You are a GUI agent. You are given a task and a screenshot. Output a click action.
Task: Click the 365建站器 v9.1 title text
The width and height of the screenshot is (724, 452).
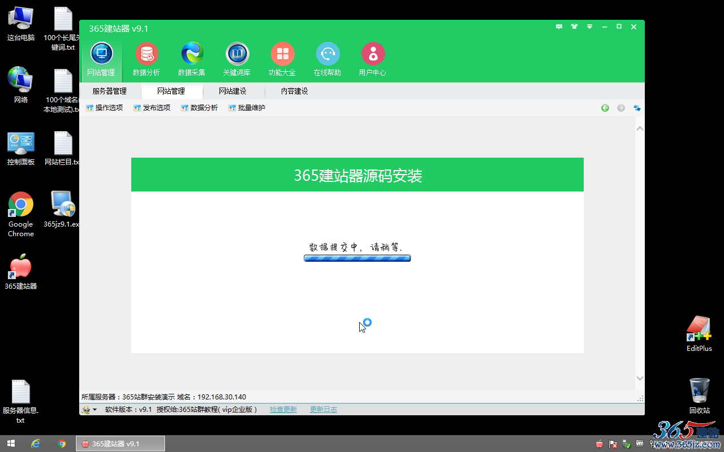pos(119,28)
